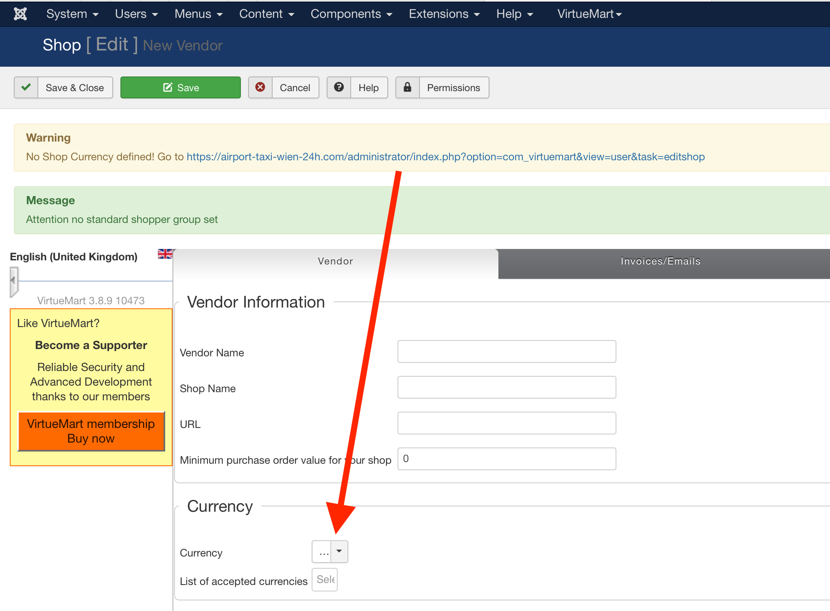Expand the System menu

point(72,14)
